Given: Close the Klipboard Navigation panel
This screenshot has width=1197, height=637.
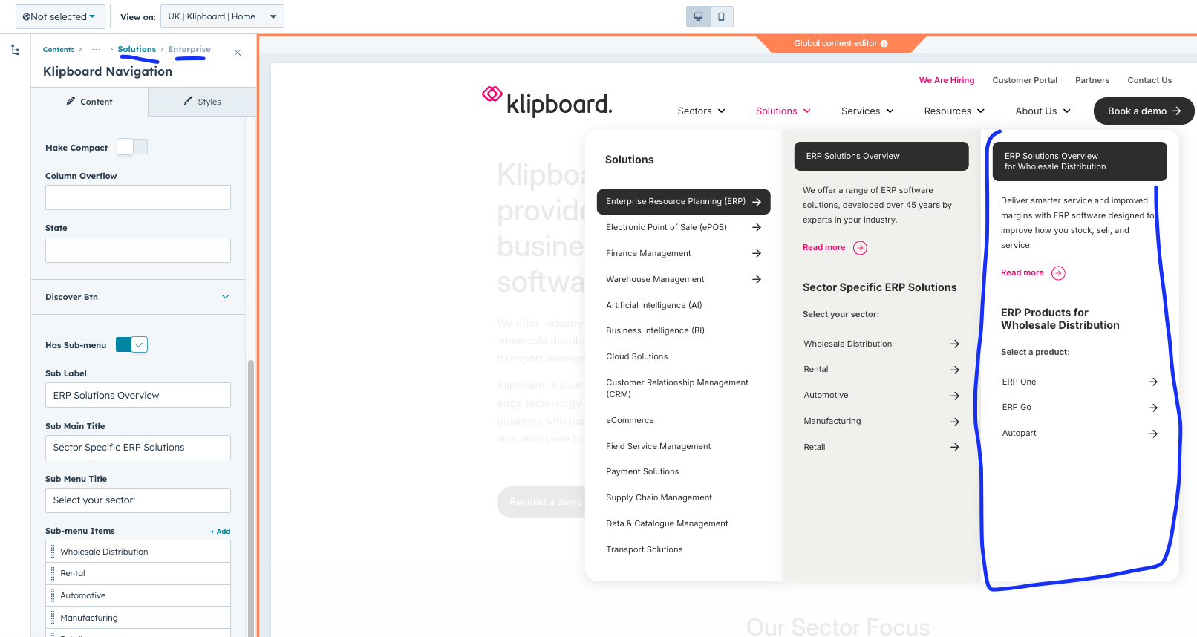Looking at the screenshot, I should tap(238, 53).
